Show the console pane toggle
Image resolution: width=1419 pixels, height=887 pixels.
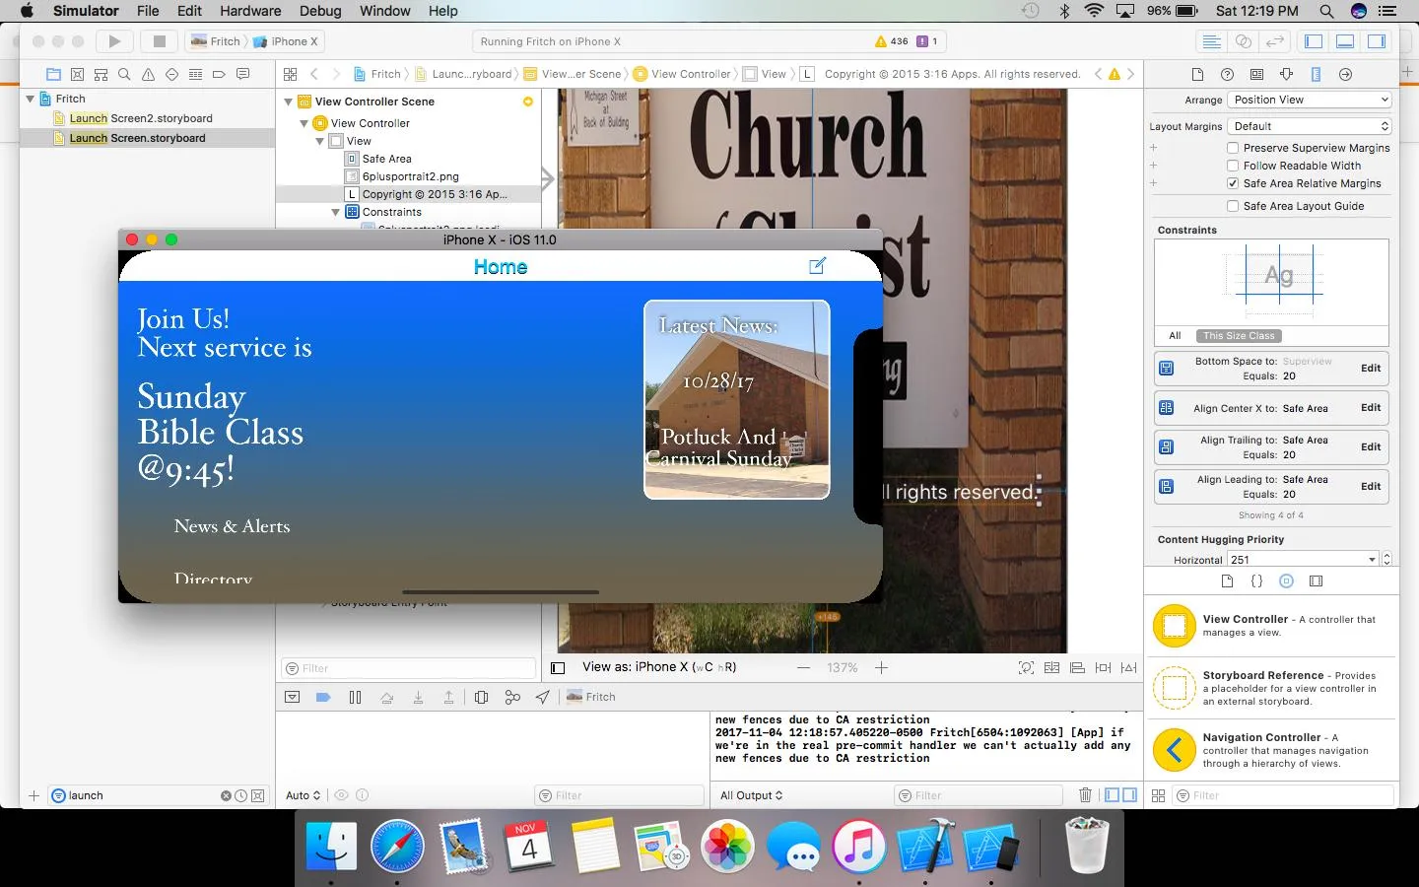pyautogui.click(x=1129, y=795)
